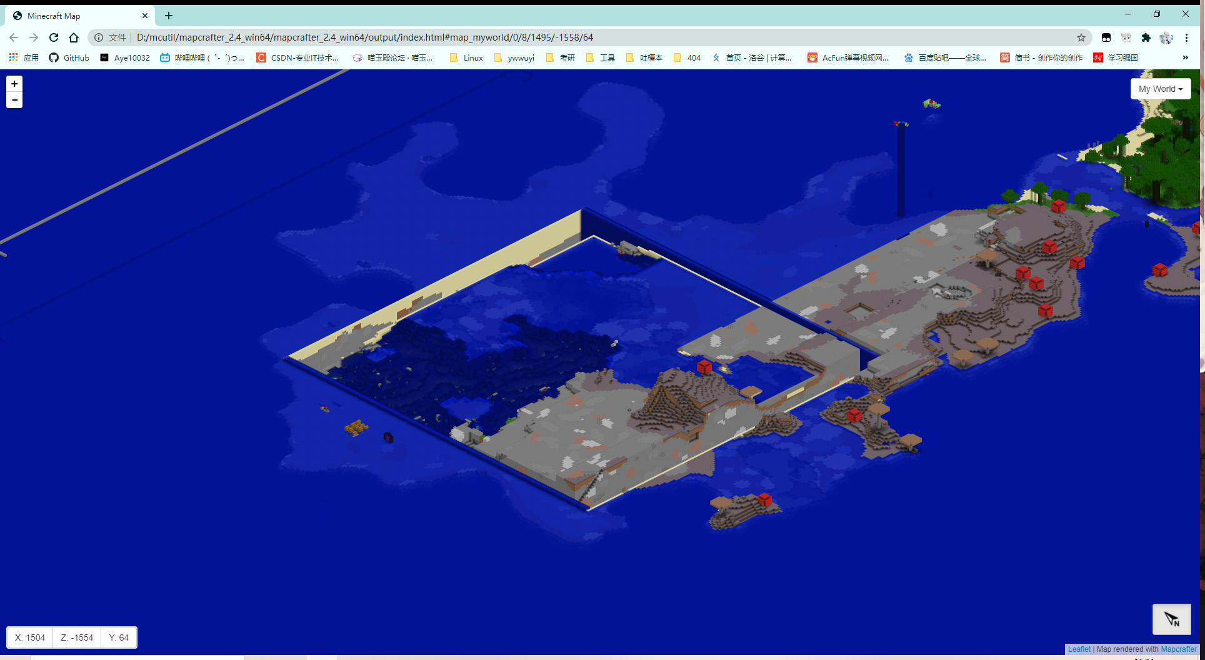Restore down the Chrome window
This screenshot has height=660, width=1205.
point(1157,14)
